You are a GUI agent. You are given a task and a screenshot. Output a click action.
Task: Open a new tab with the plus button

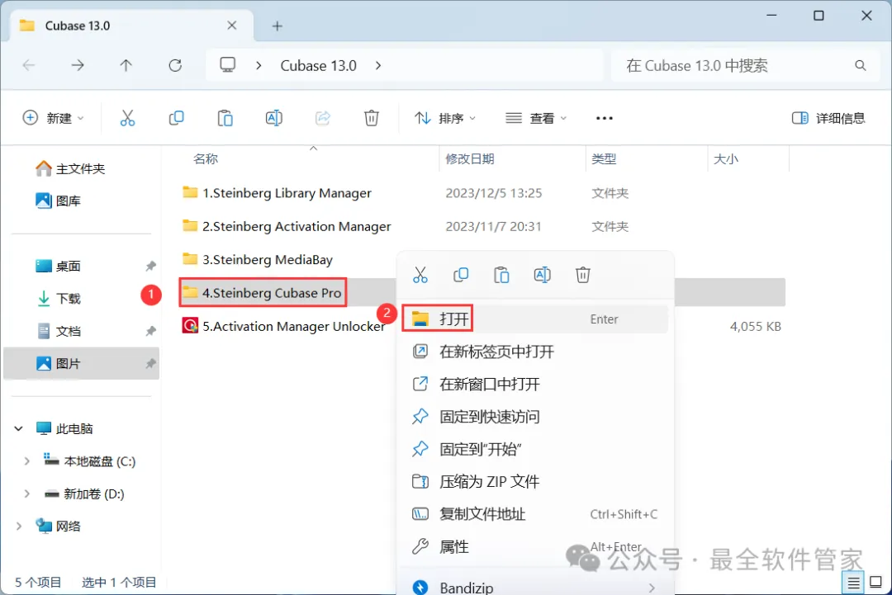[277, 26]
